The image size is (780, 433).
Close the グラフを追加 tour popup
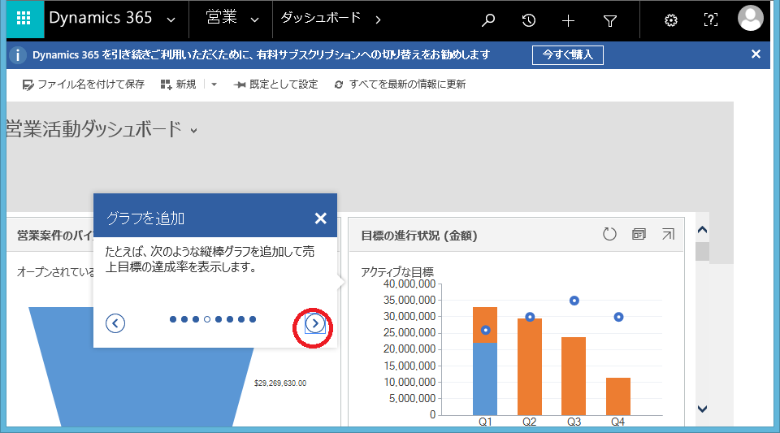tap(321, 219)
